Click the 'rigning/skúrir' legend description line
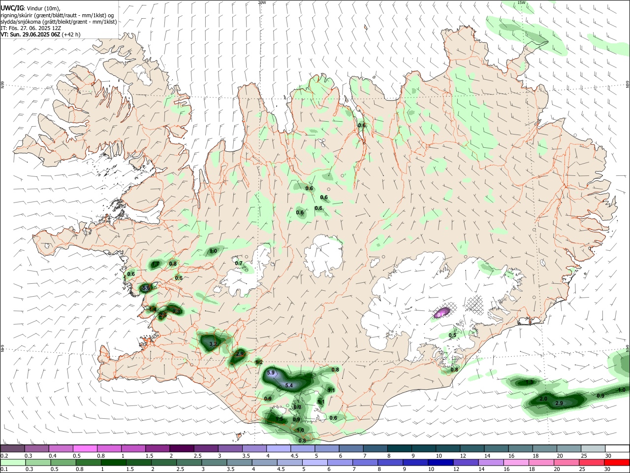This screenshot has width=630, height=473. [x=57, y=15]
